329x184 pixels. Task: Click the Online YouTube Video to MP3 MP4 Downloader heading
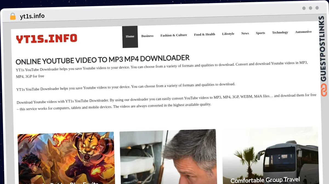[x=103, y=60]
